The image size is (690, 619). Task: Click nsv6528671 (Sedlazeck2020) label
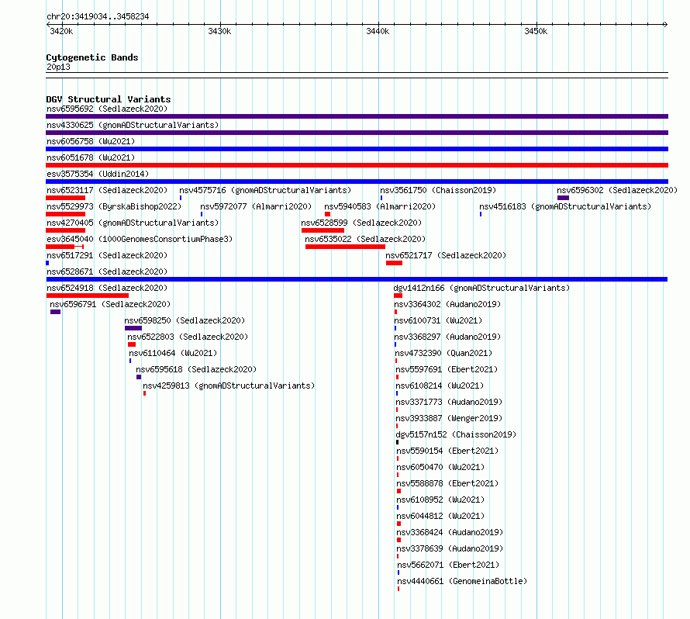tap(107, 271)
